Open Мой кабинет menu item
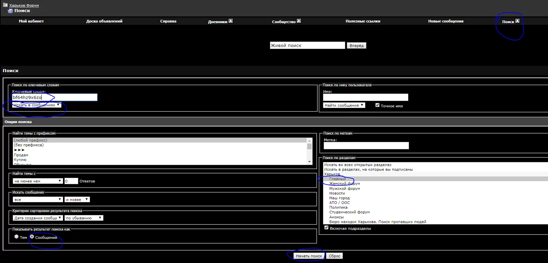Screen dimensions: 548x263 tap(31, 21)
